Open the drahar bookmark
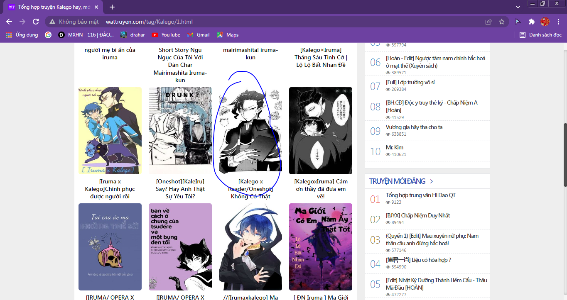 [133, 35]
